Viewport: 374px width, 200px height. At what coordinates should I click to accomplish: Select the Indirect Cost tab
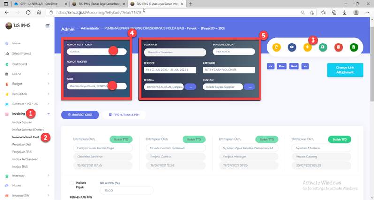point(80,115)
